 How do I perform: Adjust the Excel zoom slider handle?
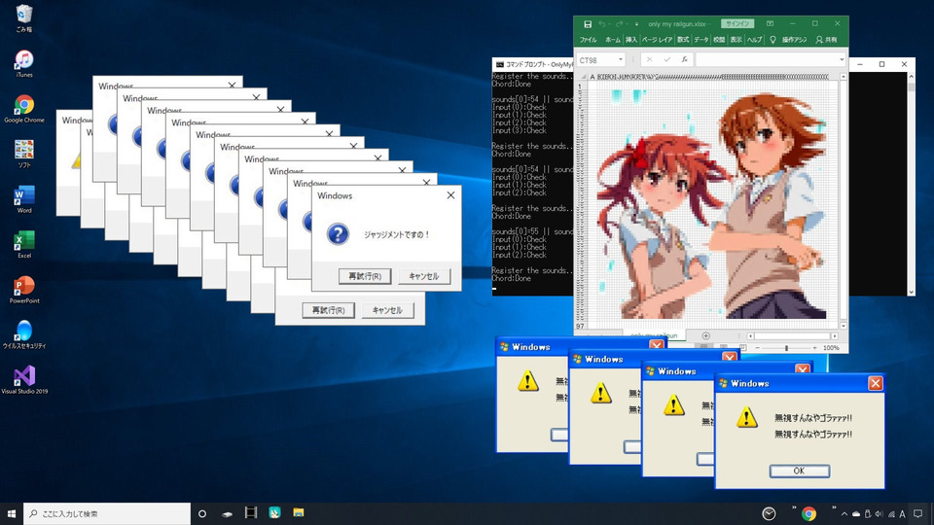click(786, 347)
